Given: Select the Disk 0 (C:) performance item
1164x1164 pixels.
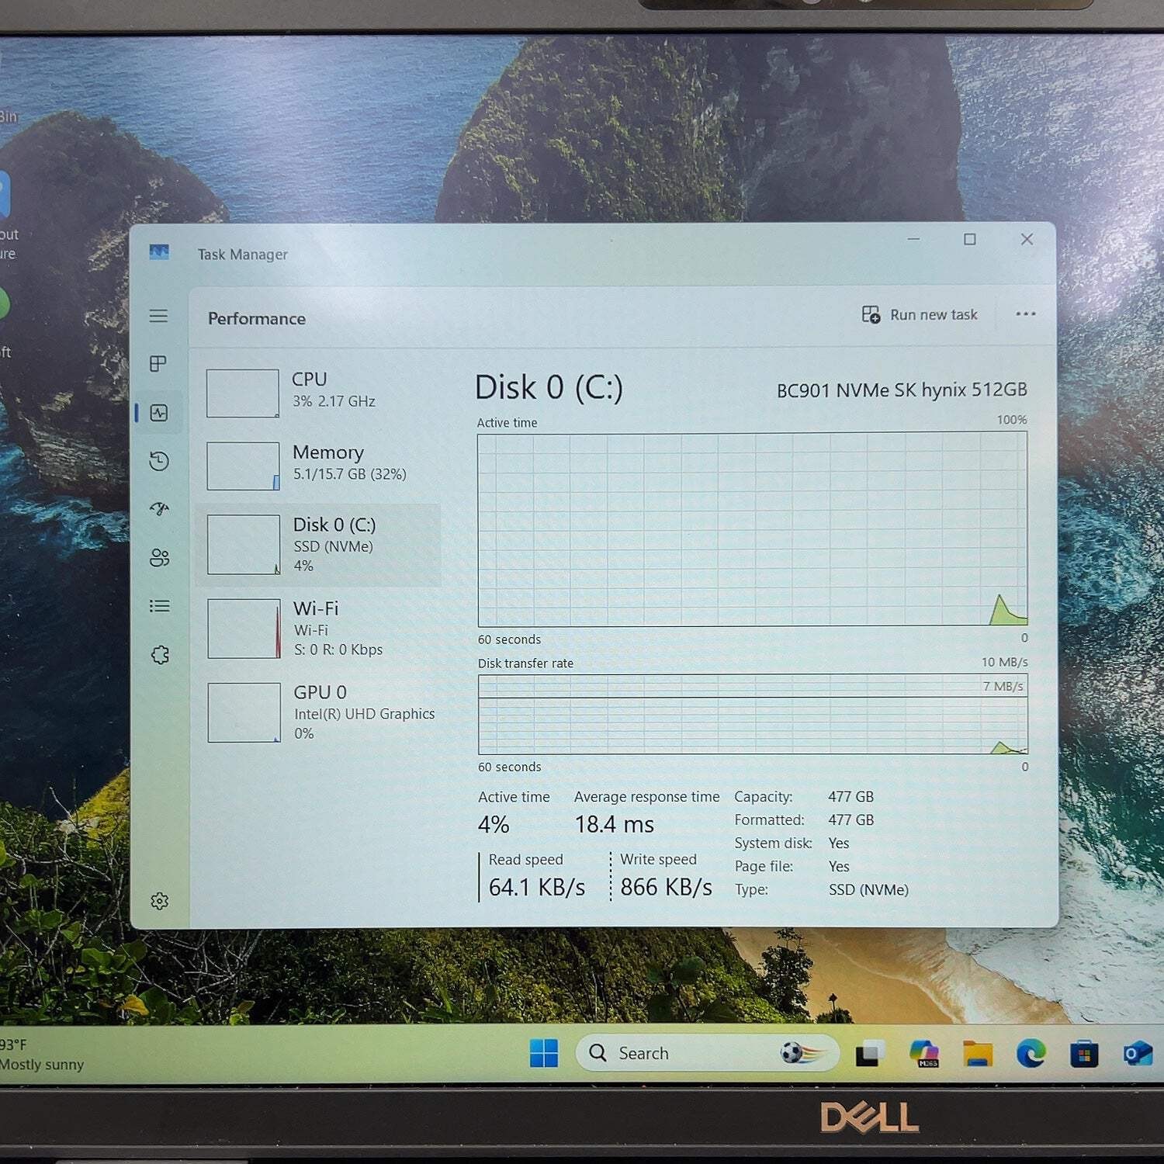Looking at the screenshot, I should [x=318, y=545].
